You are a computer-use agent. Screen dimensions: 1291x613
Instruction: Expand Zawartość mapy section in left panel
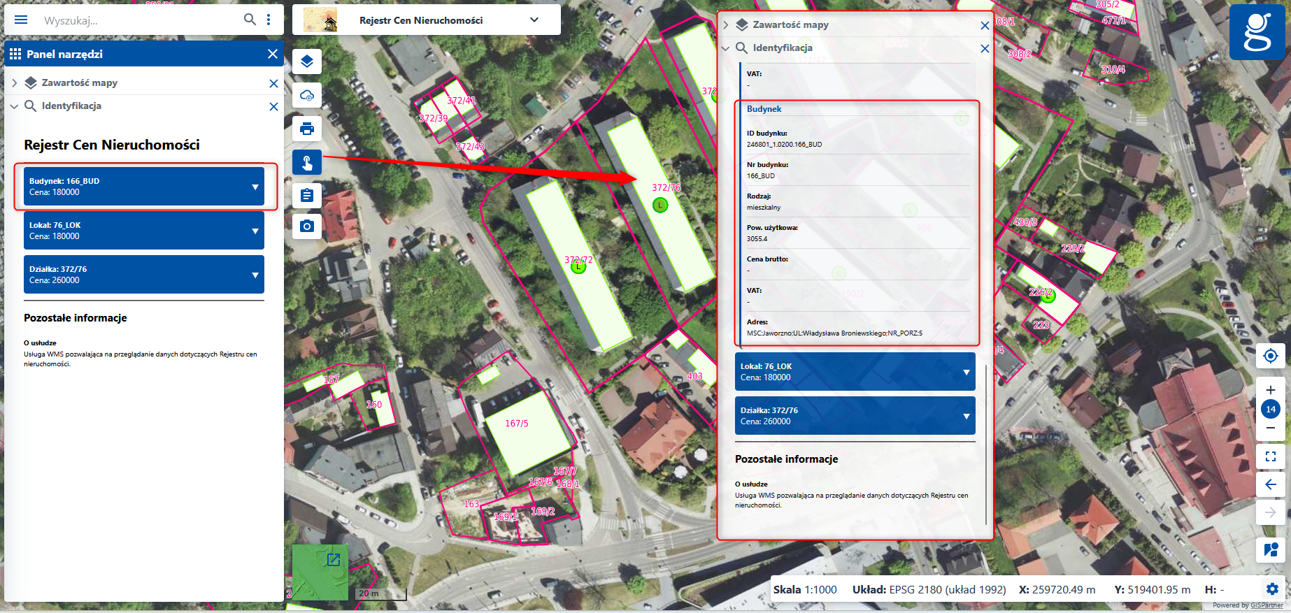point(15,83)
